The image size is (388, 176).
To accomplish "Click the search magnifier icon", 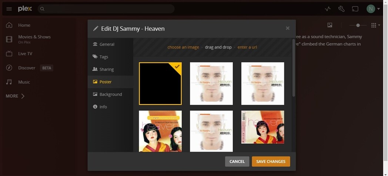I will coord(42,9).
